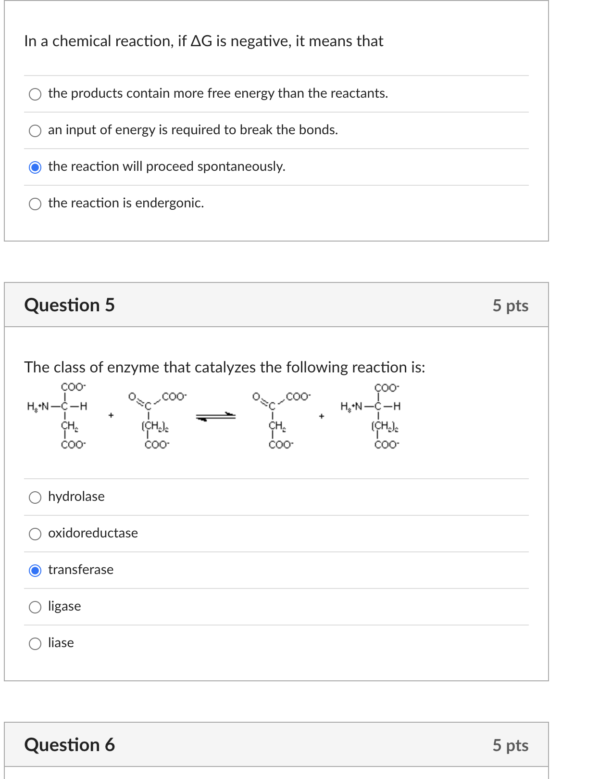Click the chemical reaction diagram image

[216, 416]
